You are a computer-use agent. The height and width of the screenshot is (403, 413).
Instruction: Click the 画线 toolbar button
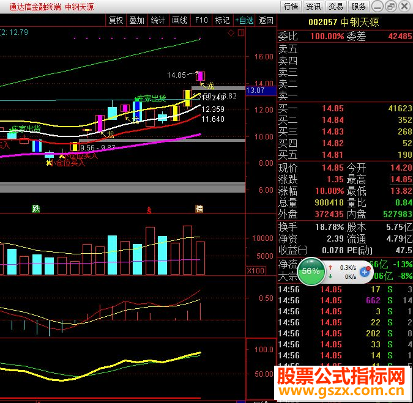(x=179, y=20)
